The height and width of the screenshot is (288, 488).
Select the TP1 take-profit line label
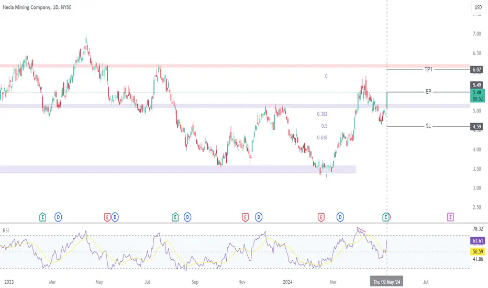[428, 70]
